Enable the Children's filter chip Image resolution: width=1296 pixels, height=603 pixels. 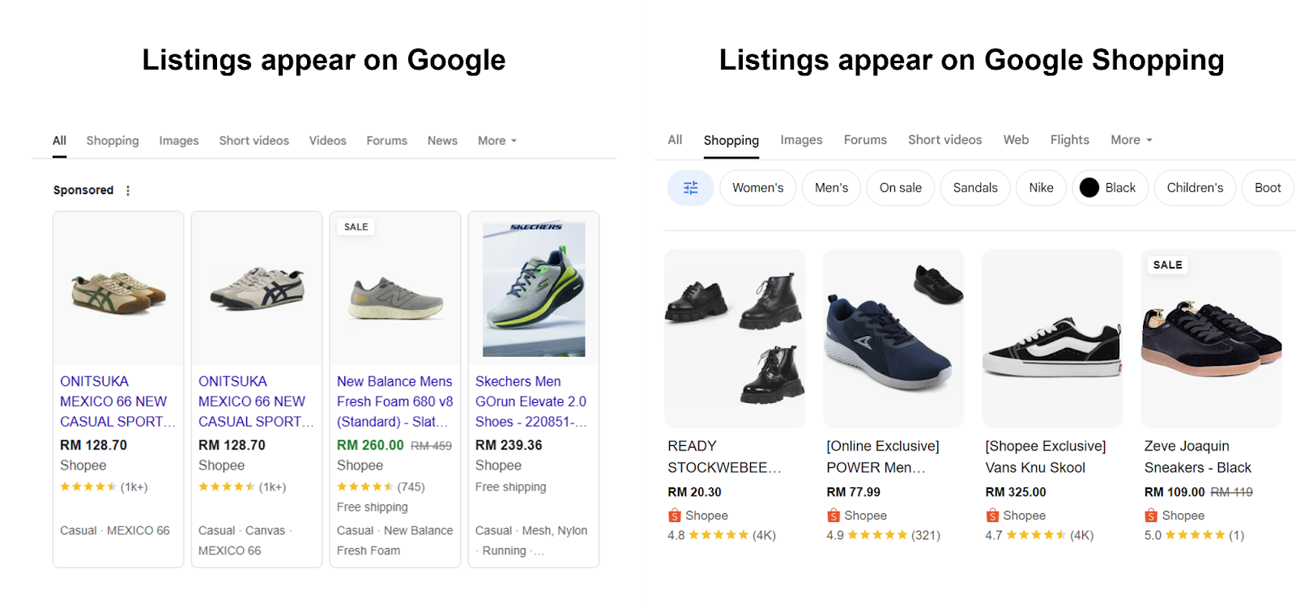point(1195,188)
